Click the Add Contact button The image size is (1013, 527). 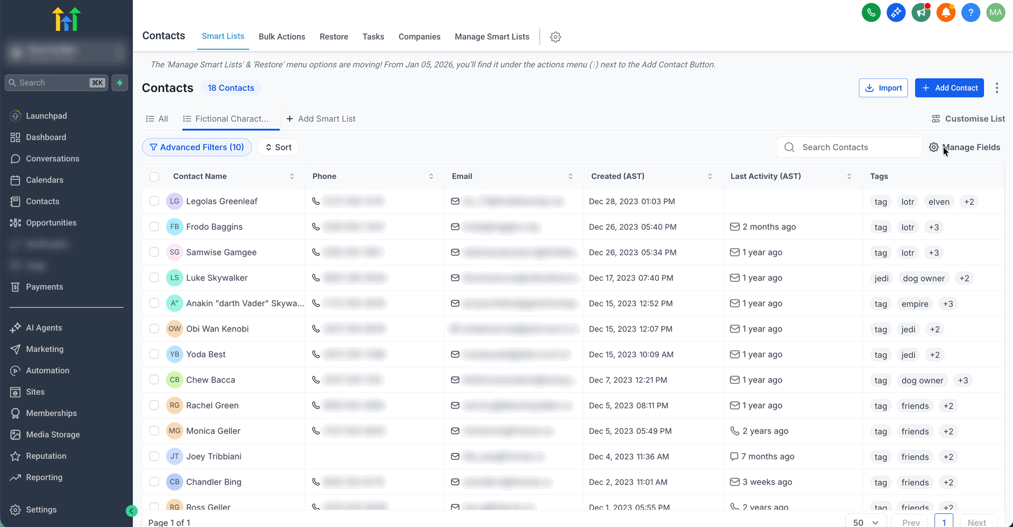pos(949,88)
